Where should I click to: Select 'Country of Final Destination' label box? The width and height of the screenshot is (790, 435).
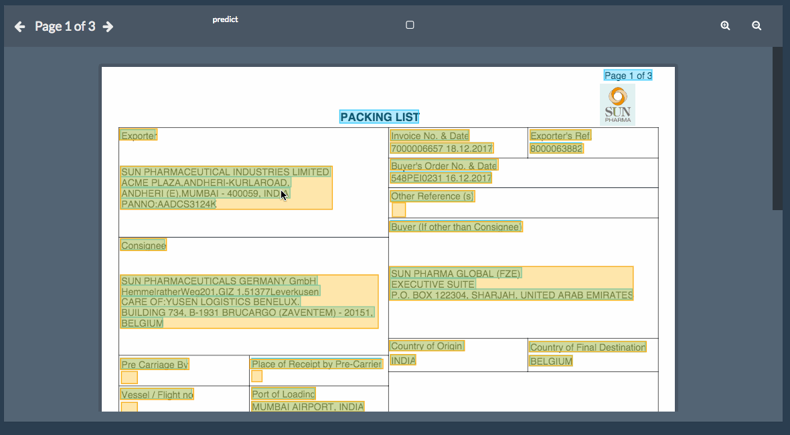pos(587,347)
